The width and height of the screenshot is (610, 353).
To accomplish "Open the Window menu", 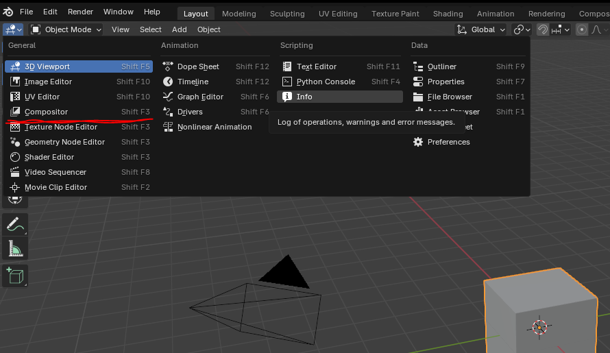I will tap(119, 12).
